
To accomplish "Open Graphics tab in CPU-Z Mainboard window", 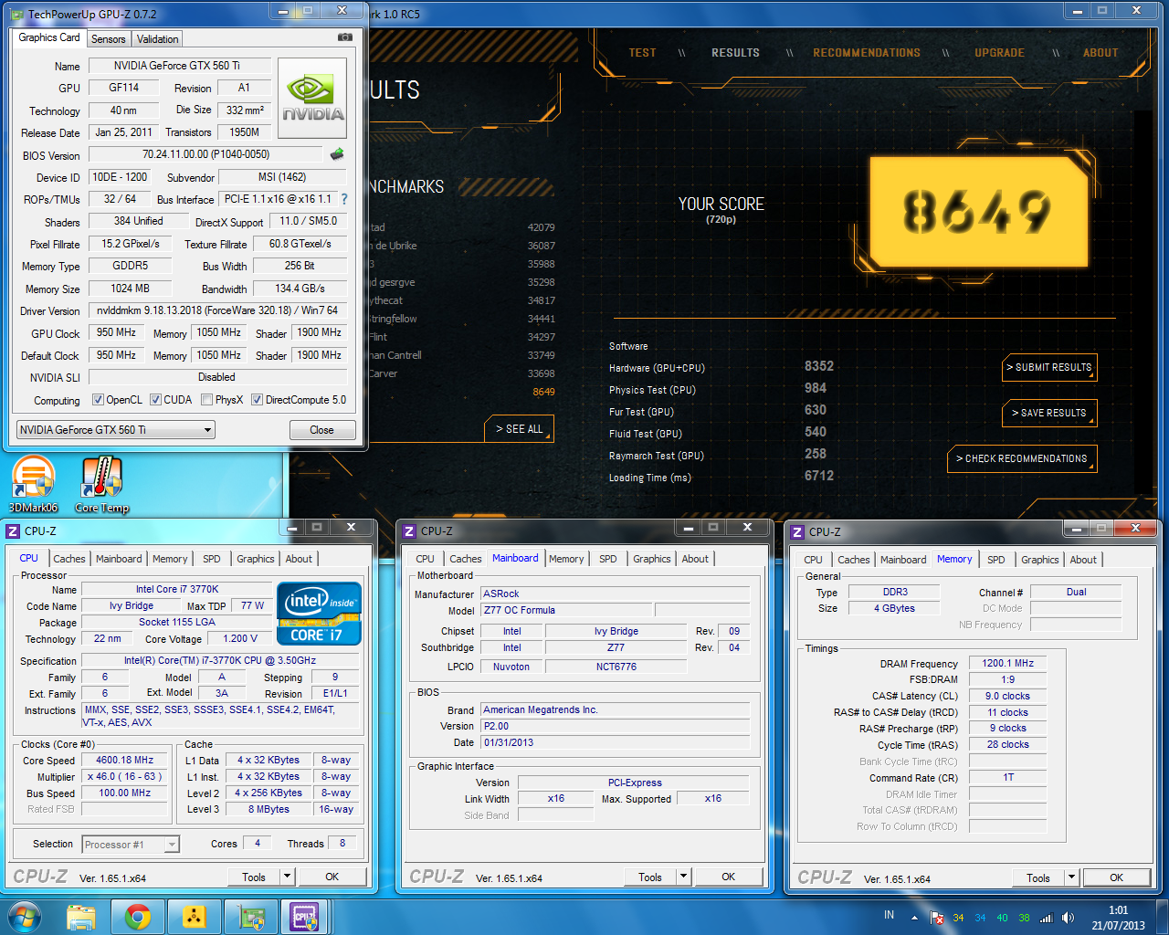I will [652, 559].
